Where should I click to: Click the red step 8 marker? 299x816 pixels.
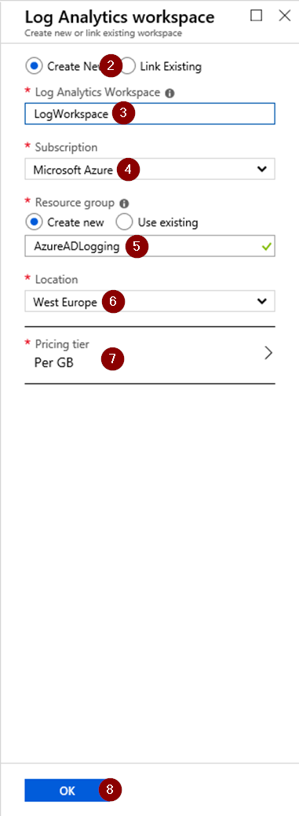tap(110, 789)
